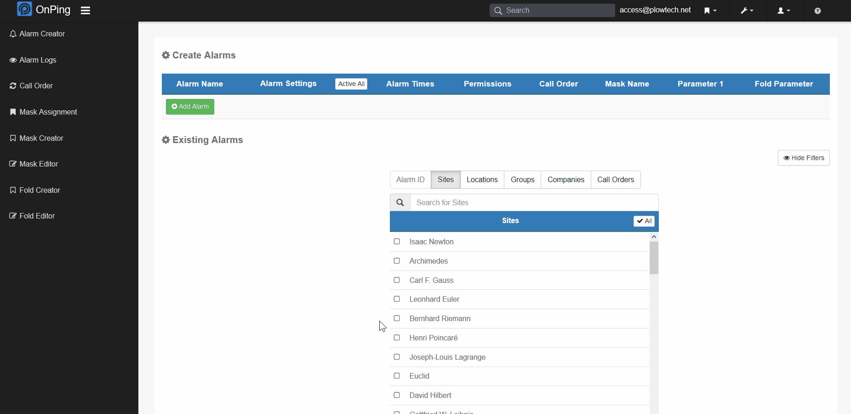Expand the user account dropdown

tap(783, 11)
